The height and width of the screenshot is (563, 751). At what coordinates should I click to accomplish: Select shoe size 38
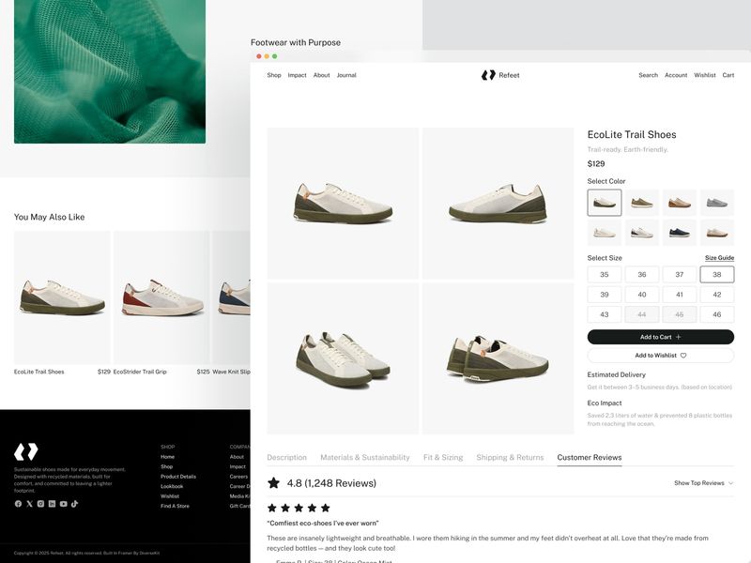(x=715, y=273)
